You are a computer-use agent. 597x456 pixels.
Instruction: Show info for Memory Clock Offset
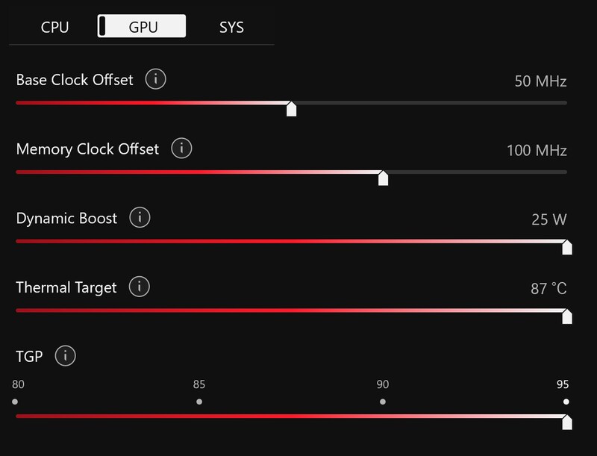point(181,148)
